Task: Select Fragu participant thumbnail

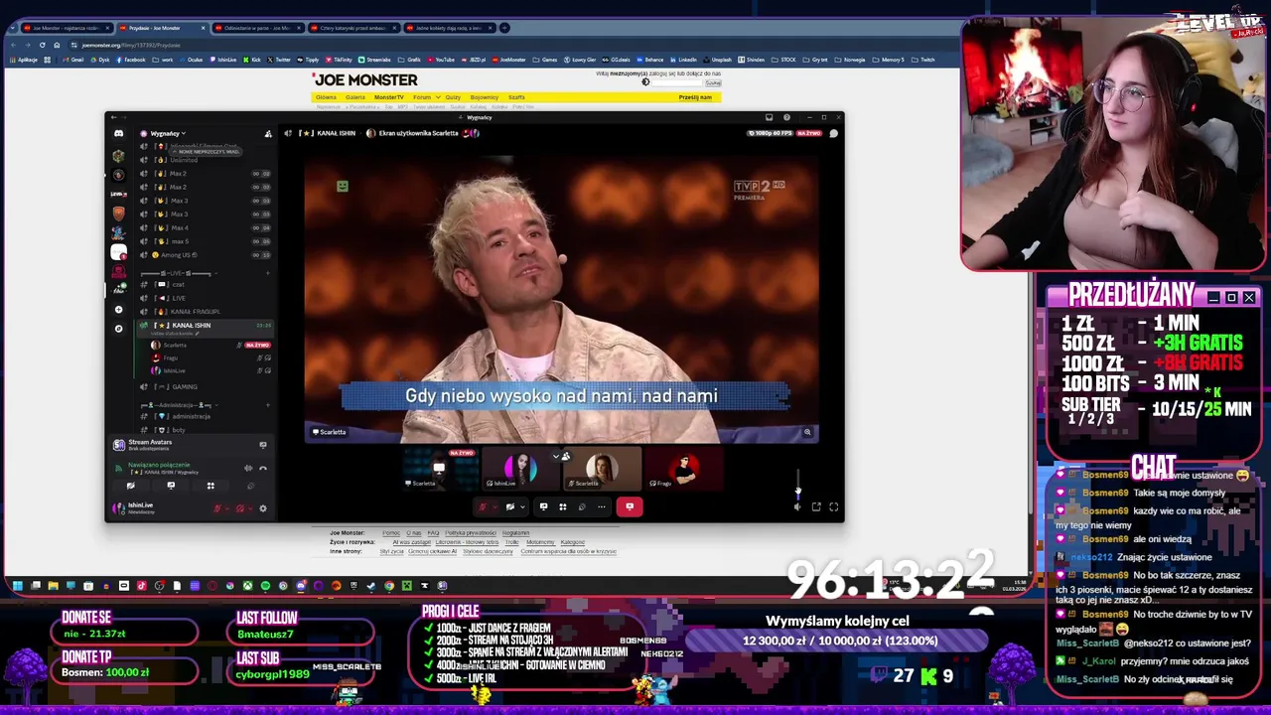Action: (683, 471)
